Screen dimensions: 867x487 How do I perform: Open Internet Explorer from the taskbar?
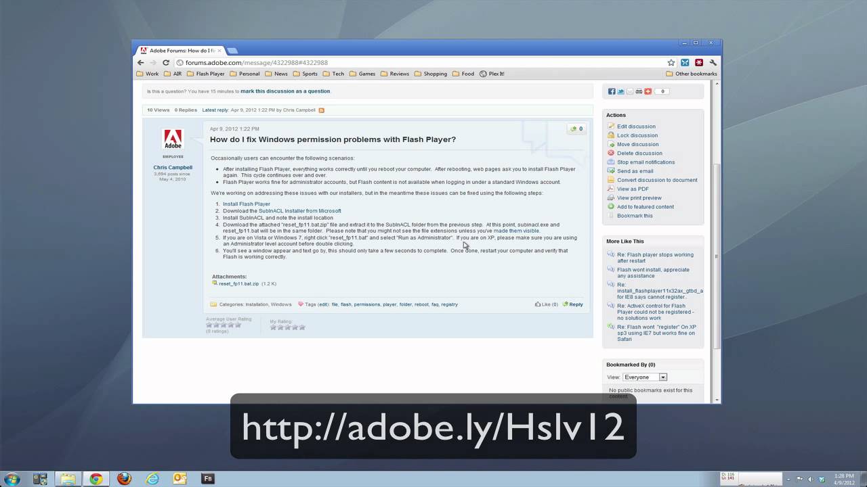tap(152, 479)
